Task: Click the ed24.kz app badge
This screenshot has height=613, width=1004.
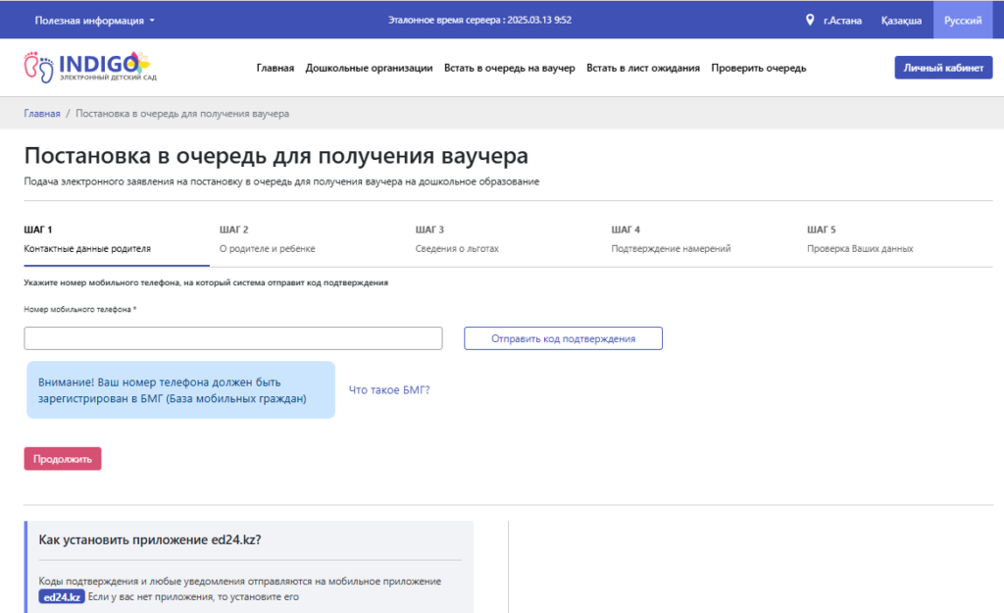Action: click(62, 596)
